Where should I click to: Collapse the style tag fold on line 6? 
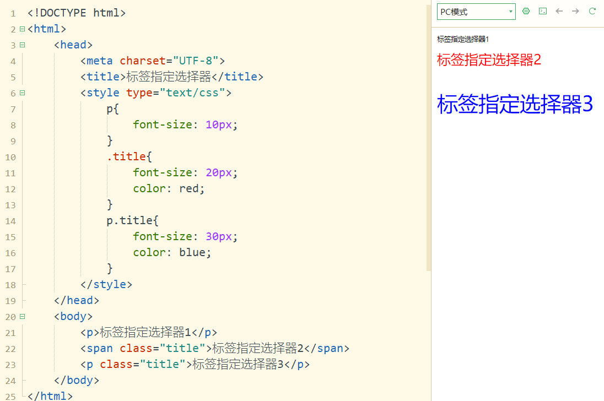23,93
